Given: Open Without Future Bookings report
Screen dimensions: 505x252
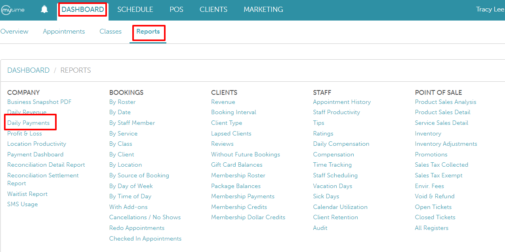Looking at the screenshot, I should (246, 154).
